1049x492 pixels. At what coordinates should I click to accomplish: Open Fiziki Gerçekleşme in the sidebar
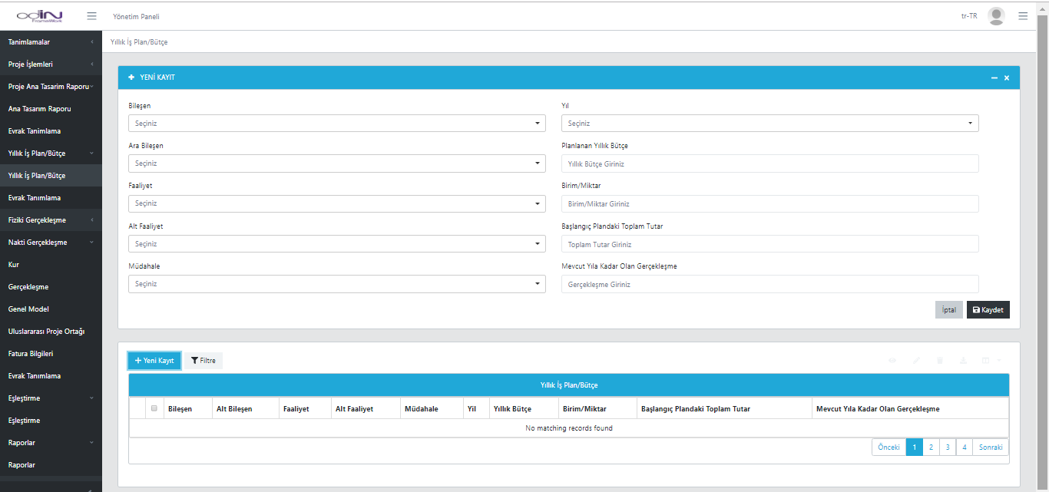click(x=51, y=220)
